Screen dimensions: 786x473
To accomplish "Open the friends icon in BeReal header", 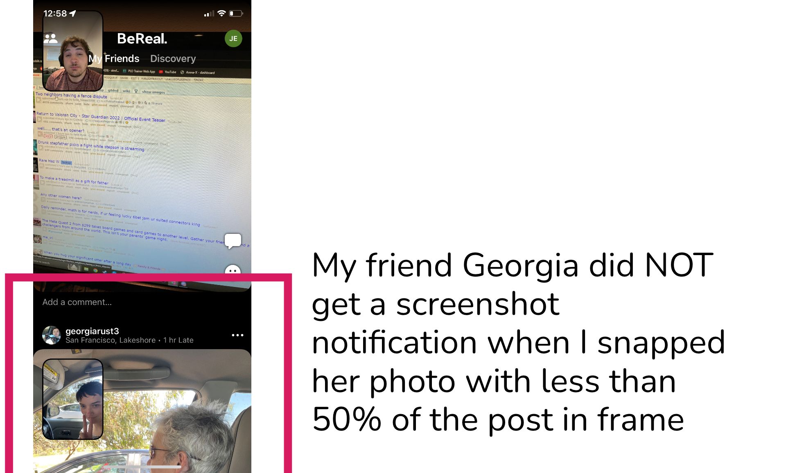I will click(x=51, y=39).
